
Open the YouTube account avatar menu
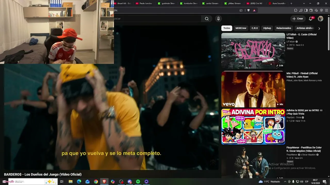click(x=320, y=18)
